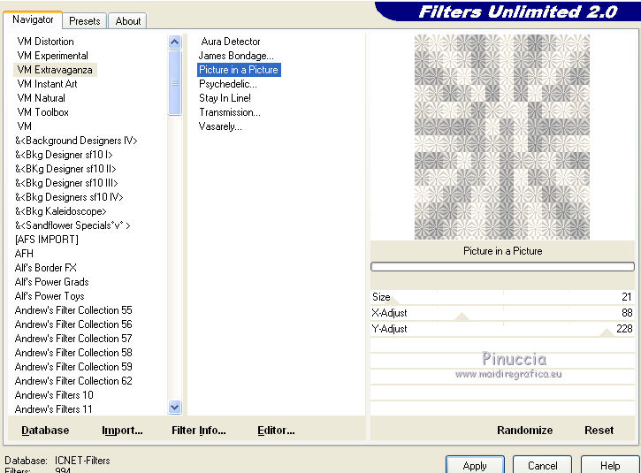Viewport: 641px width, 473px height.
Task: Click the category list scrollbar thumb
Action: [174, 82]
